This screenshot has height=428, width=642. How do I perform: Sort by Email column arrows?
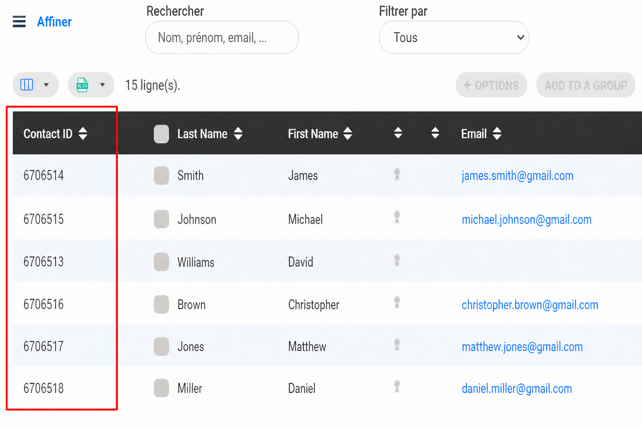pyautogui.click(x=497, y=134)
